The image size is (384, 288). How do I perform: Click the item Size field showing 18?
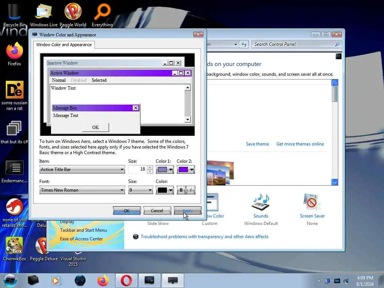coord(138,169)
